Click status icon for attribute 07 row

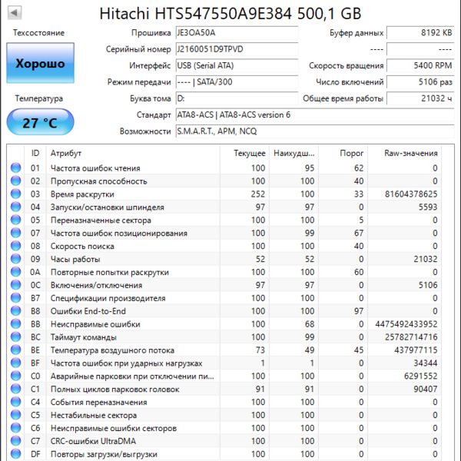click(16, 233)
